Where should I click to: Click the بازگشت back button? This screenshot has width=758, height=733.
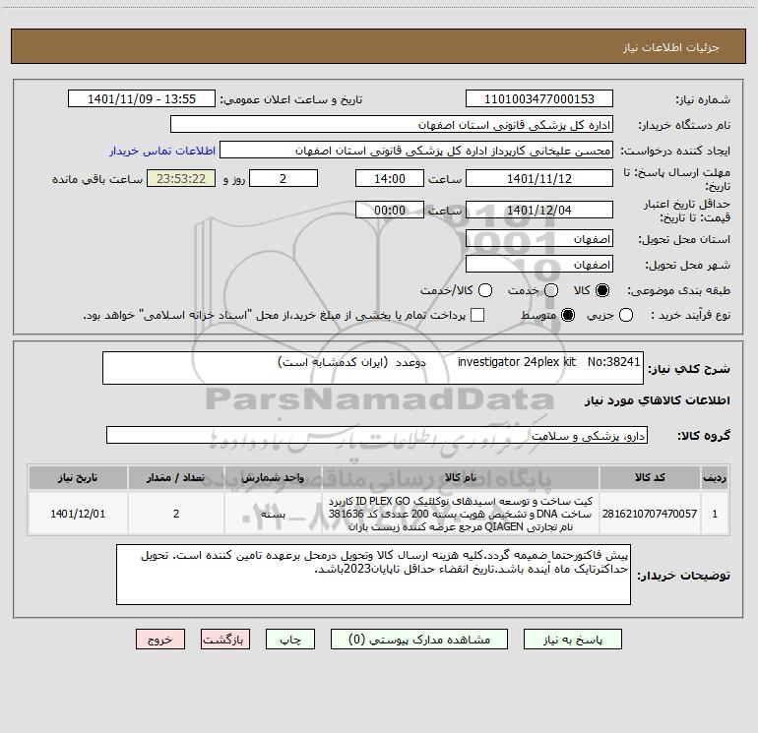pyautogui.click(x=225, y=640)
